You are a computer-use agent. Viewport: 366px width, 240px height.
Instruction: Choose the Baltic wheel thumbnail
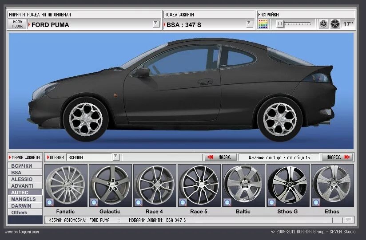point(243,185)
